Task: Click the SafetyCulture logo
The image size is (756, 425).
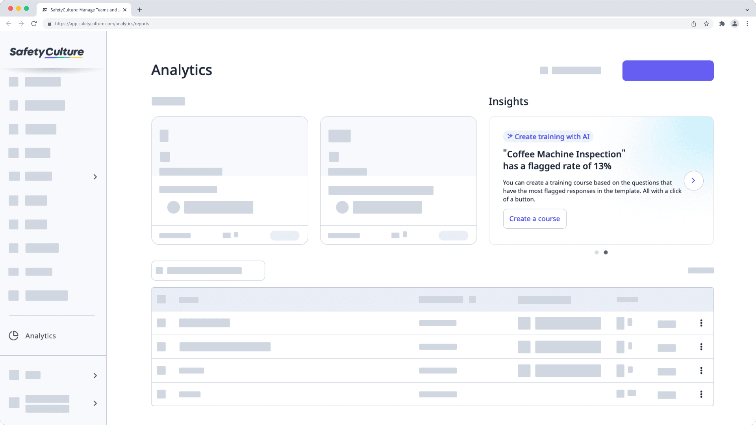Action: [x=46, y=52]
